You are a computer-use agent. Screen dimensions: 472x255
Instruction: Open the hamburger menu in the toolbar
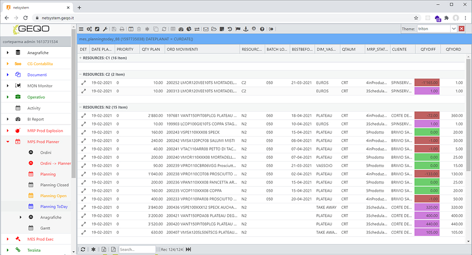pyautogui.click(x=82, y=29)
